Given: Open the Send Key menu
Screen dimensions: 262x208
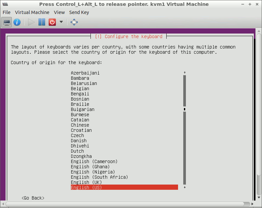Looking at the screenshot, I should [x=79, y=12].
